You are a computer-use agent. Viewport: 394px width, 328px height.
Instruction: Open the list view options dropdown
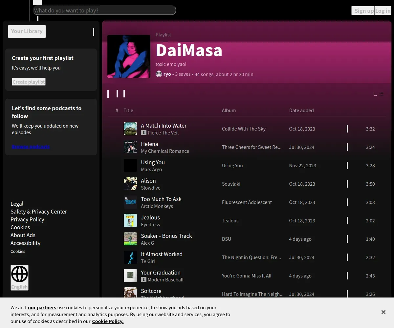tap(378, 94)
